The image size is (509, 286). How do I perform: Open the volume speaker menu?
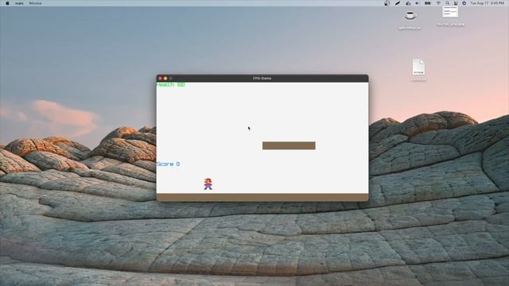coord(418,3)
